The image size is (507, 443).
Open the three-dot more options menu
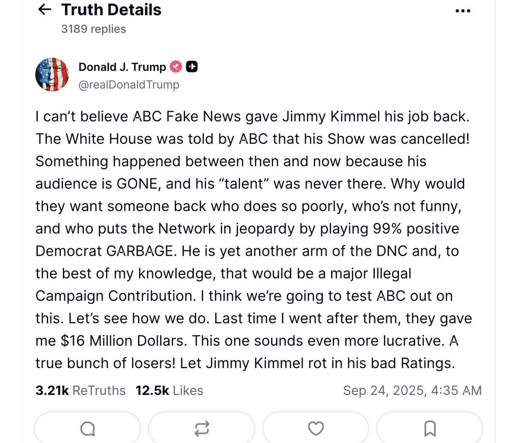[463, 11]
